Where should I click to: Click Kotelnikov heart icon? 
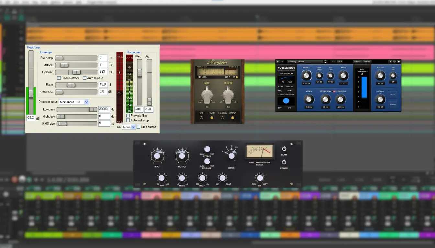coord(399,62)
